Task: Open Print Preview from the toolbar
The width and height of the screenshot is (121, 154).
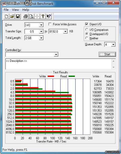Action: point(31,16)
